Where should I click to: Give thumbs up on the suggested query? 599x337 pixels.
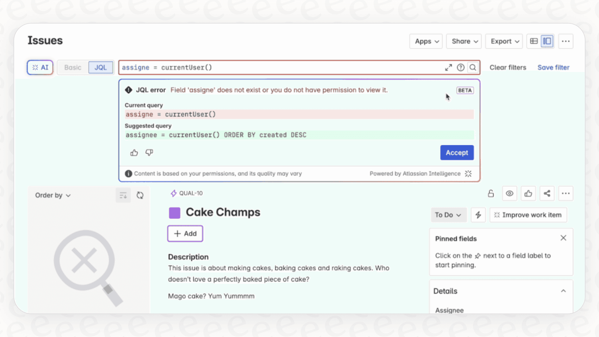(x=134, y=152)
